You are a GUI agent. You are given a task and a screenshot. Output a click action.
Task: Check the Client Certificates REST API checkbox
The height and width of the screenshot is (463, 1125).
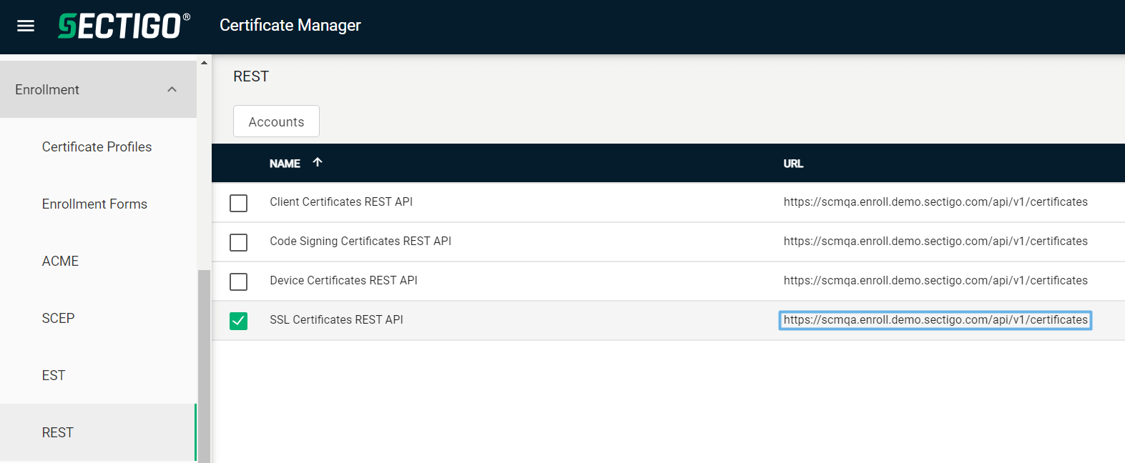click(x=238, y=203)
